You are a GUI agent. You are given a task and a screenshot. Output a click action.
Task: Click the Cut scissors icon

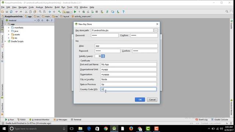(x=26, y=12)
